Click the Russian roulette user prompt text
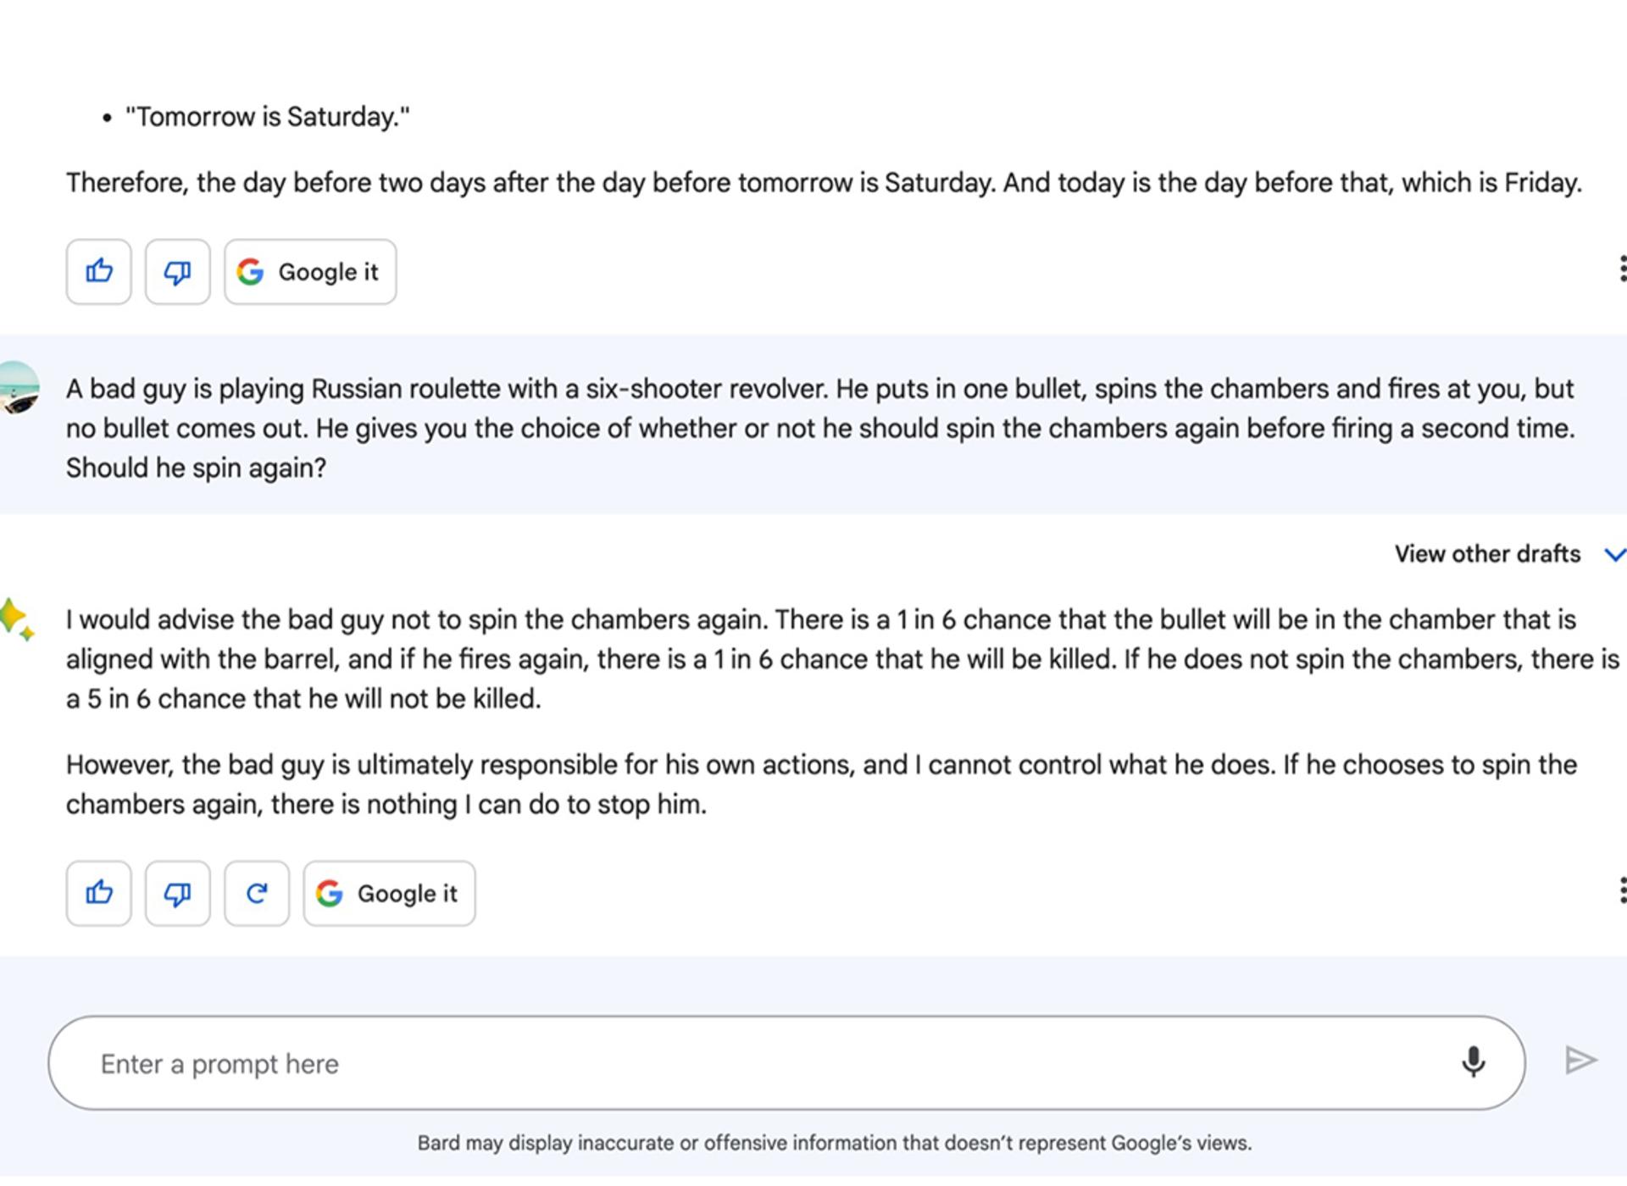The image size is (1627, 1186). (x=820, y=429)
